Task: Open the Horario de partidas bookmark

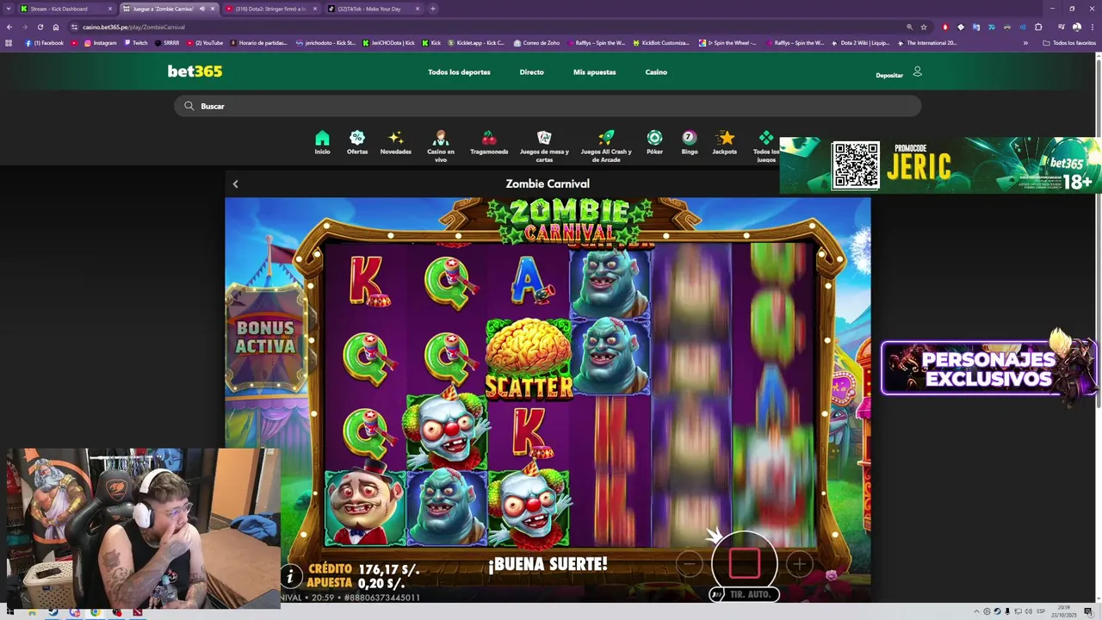Action: [257, 42]
